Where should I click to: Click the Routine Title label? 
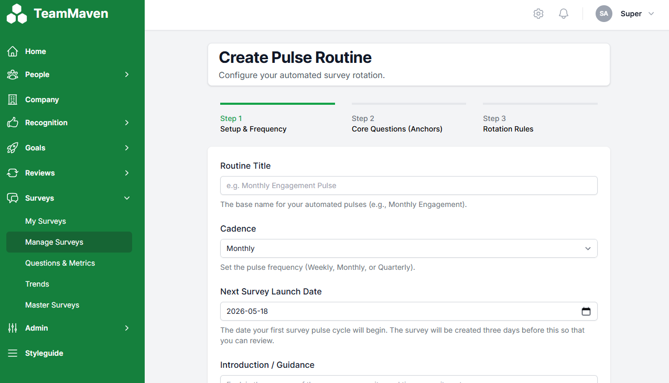pyautogui.click(x=245, y=166)
